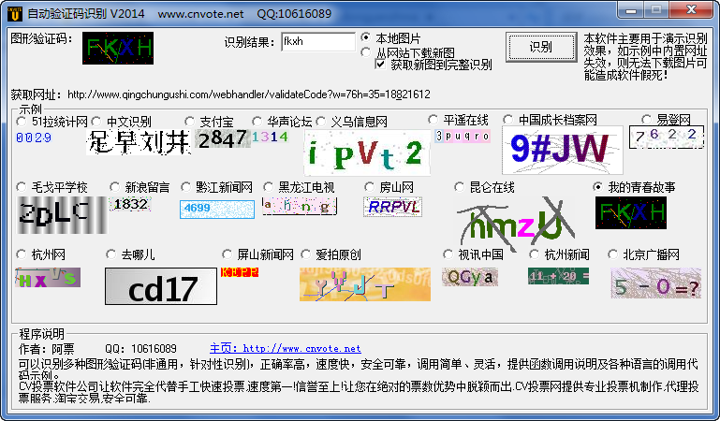This screenshot has height=421, width=720.
Task: Choose the 义乌信息网 sample option
Action: (x=320, y=121)
